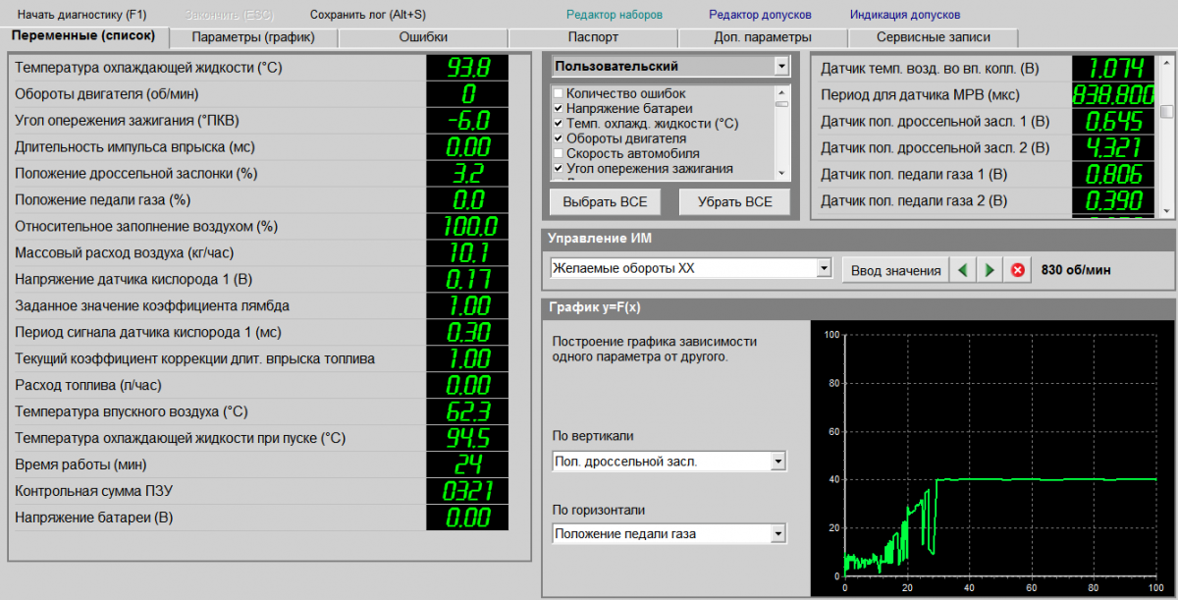Click the sensor panel scrollbar down arrow

(1166, 209)
